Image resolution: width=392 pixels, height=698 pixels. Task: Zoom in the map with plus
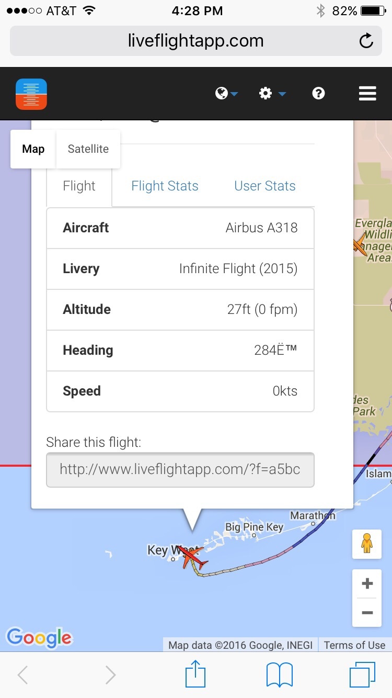click(x=367, y=583)
